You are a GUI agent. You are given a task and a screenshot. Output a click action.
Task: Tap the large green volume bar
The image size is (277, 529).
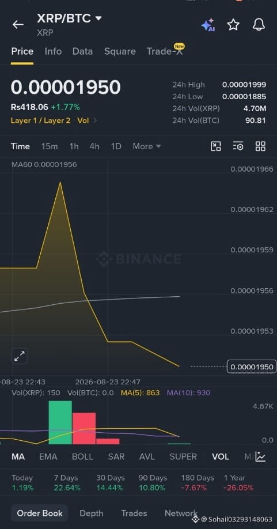(x=60, y=422)
